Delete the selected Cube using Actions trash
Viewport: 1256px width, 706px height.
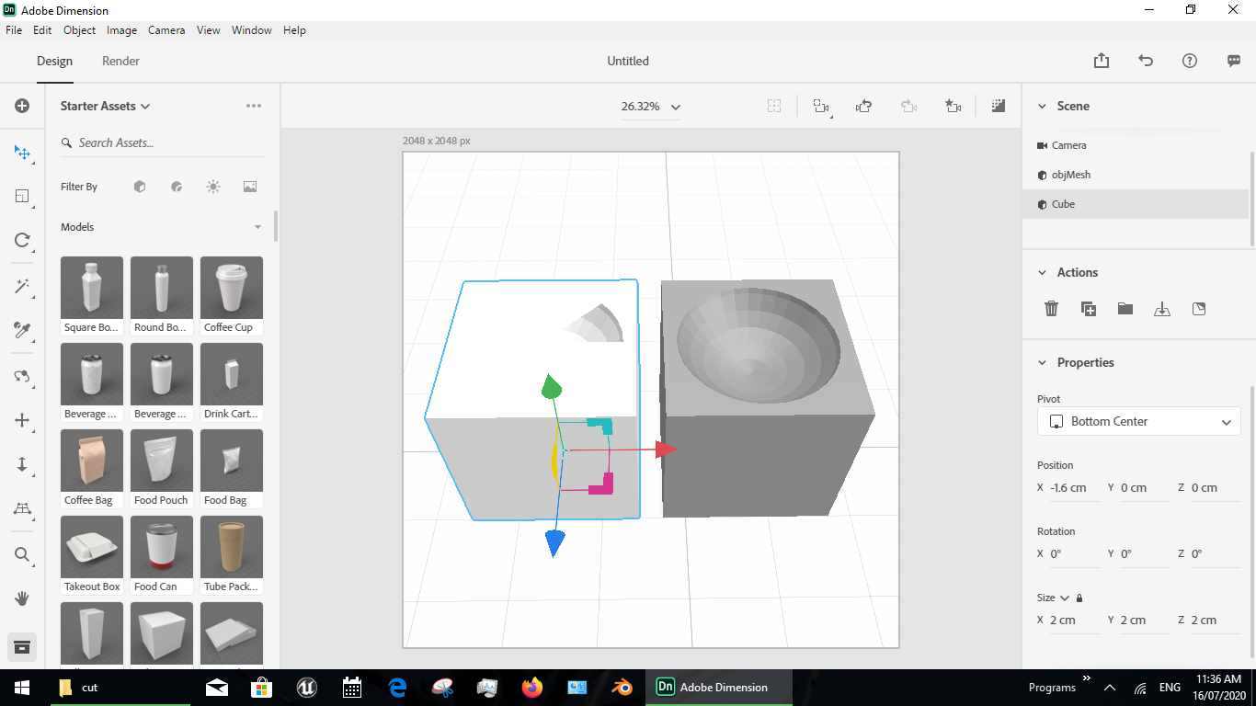pyautogui.click(x=1051, y=309)
